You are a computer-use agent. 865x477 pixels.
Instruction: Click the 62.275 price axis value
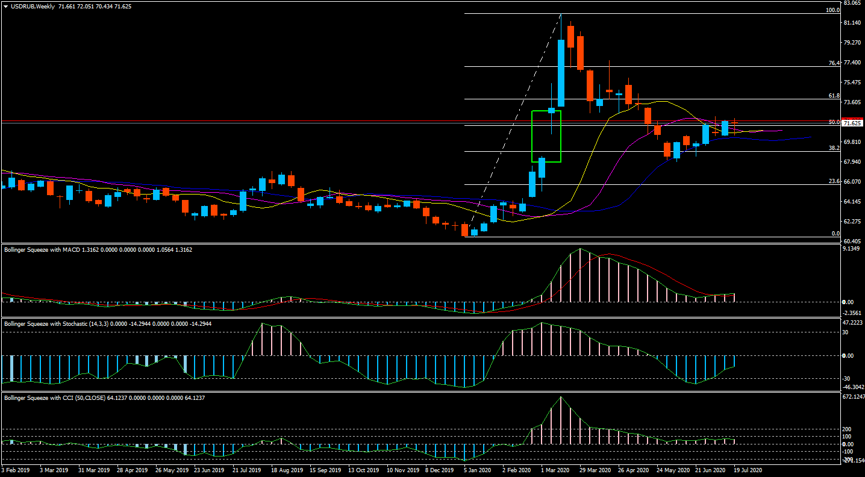(852, 221)
